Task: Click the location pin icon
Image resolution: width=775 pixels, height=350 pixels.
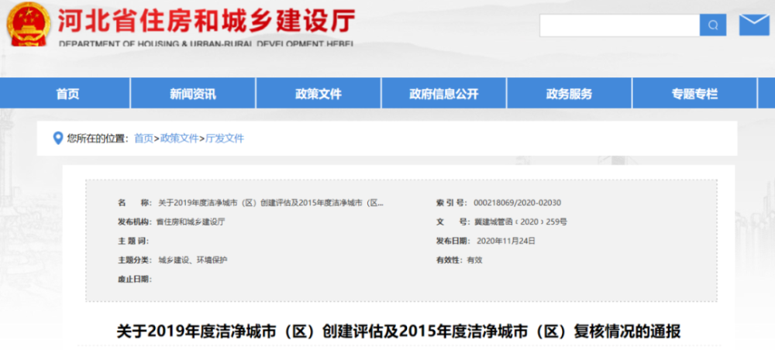Action: [x=57, y=138]
